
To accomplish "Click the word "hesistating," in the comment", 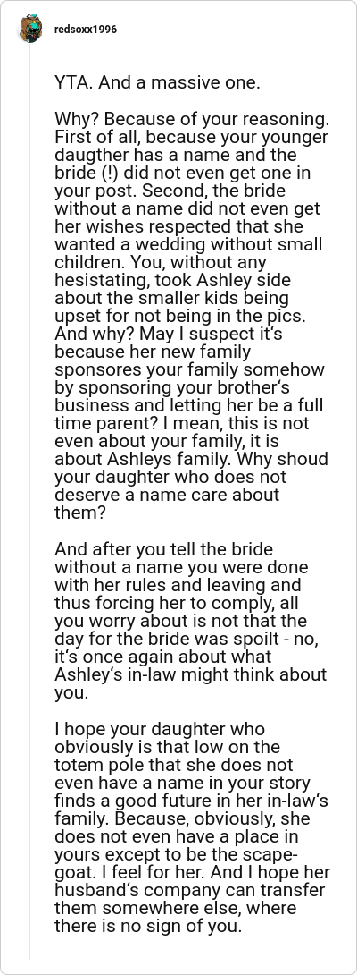I will 103,280.
